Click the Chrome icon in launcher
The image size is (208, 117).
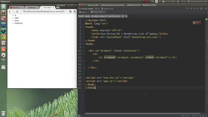pos(3,37)
